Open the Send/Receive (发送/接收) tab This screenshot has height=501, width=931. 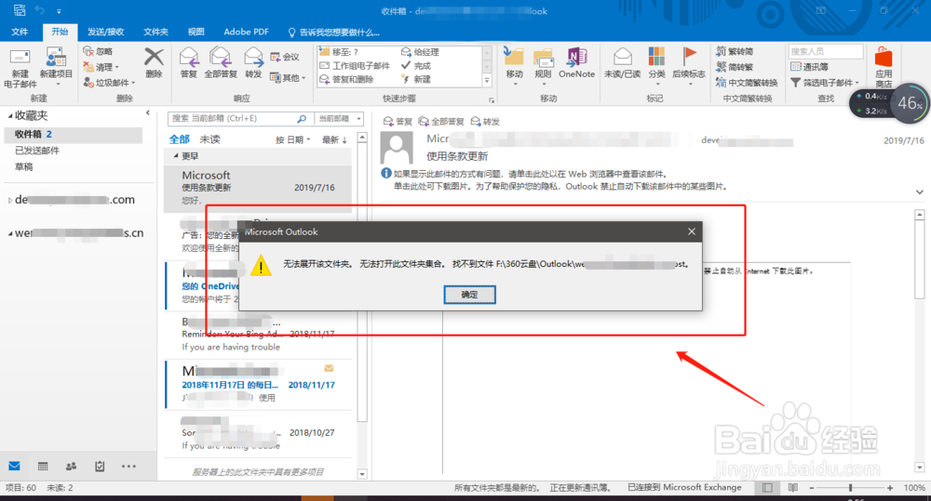click(x=106, y=32)
